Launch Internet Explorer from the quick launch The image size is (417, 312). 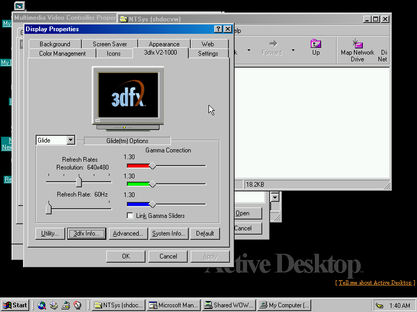(42, 305)
